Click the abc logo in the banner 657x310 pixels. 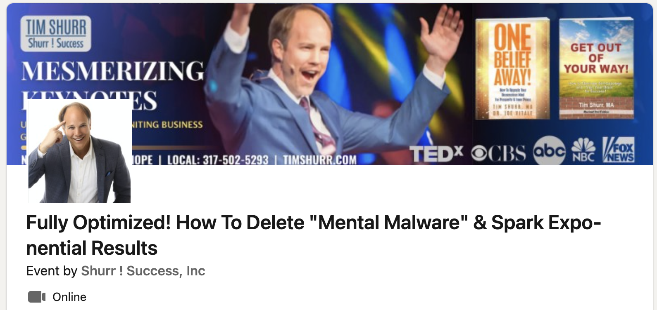pos(549,151)
